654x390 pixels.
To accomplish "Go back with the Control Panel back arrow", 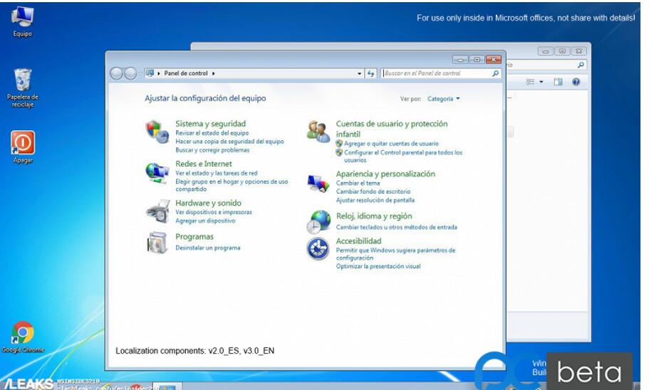I will 116,73.
